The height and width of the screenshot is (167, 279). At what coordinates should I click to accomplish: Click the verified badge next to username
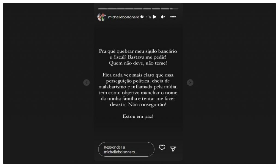142,17
